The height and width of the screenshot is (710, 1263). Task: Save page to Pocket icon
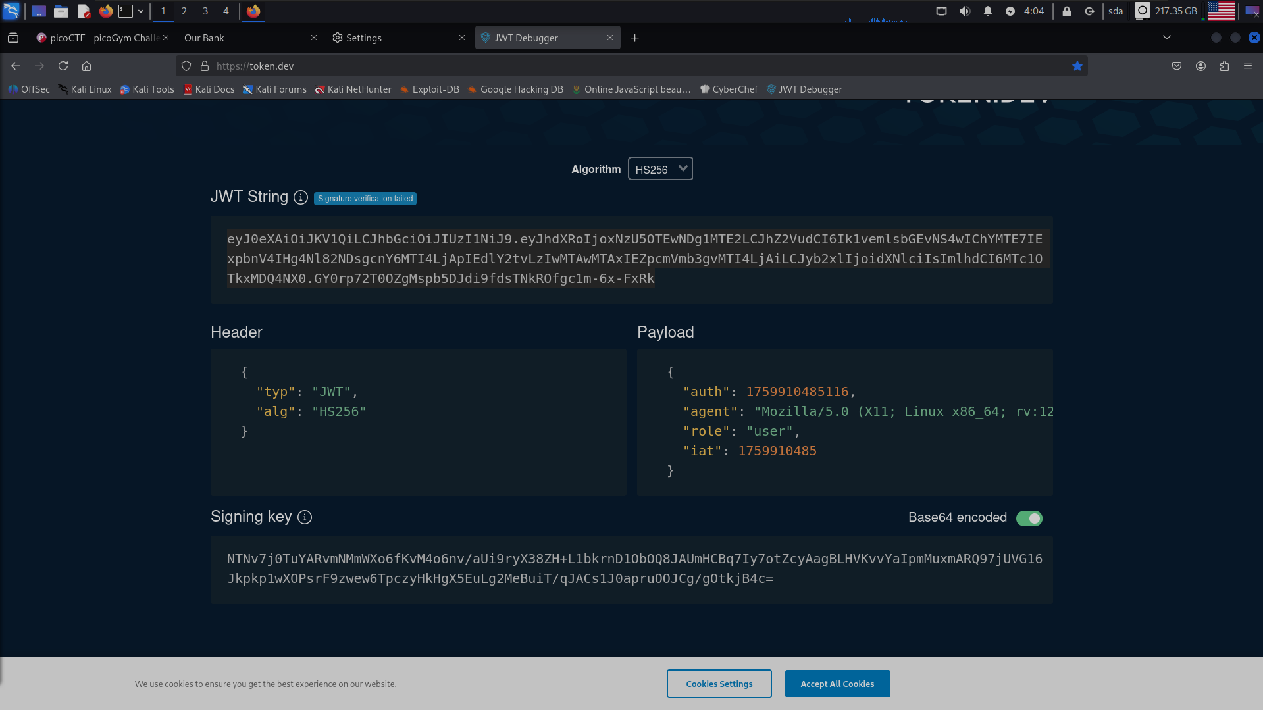[x=1177, y=66]
